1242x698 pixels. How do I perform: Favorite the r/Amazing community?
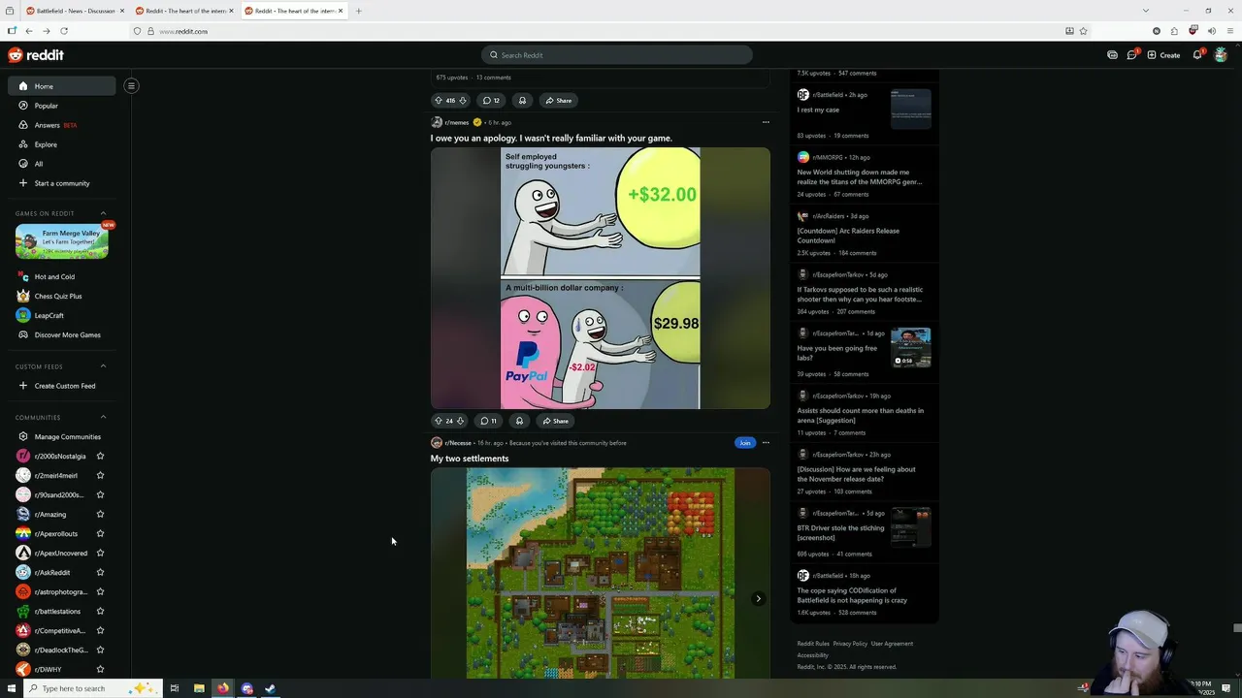[100, 514]
